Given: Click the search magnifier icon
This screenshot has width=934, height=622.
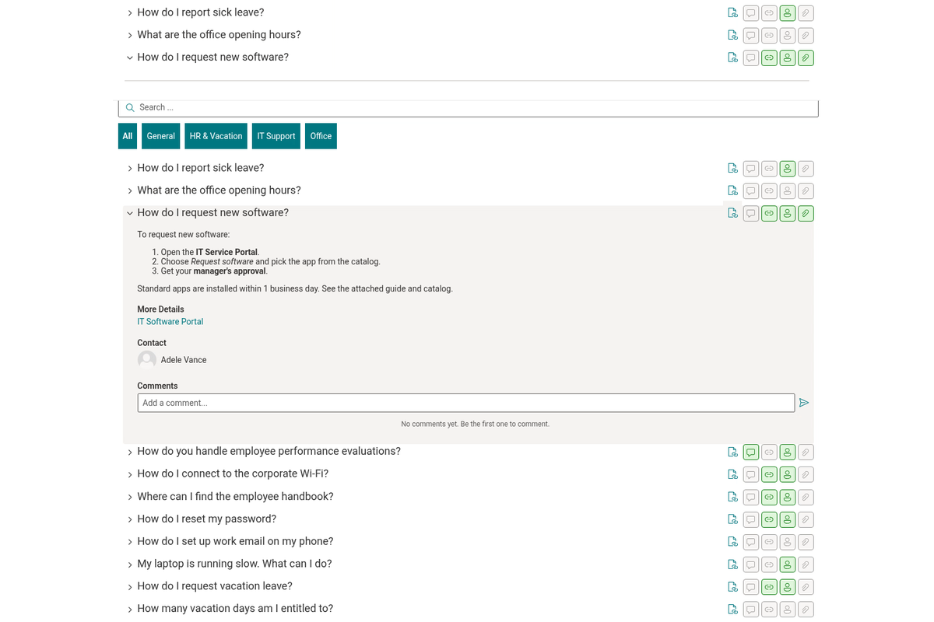Looking at the screenshot, I should 130,108.
